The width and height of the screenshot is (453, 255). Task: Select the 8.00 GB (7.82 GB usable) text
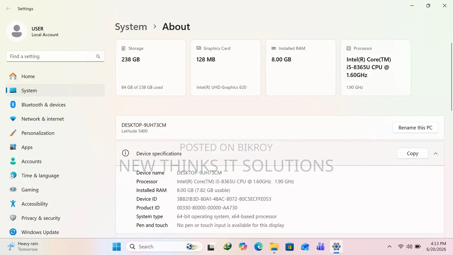[204, 190]
